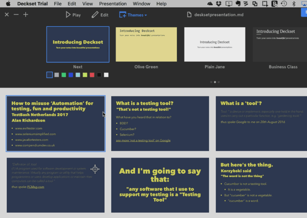Open the Help menu
The image size is (307, 218).
[161, 4]
